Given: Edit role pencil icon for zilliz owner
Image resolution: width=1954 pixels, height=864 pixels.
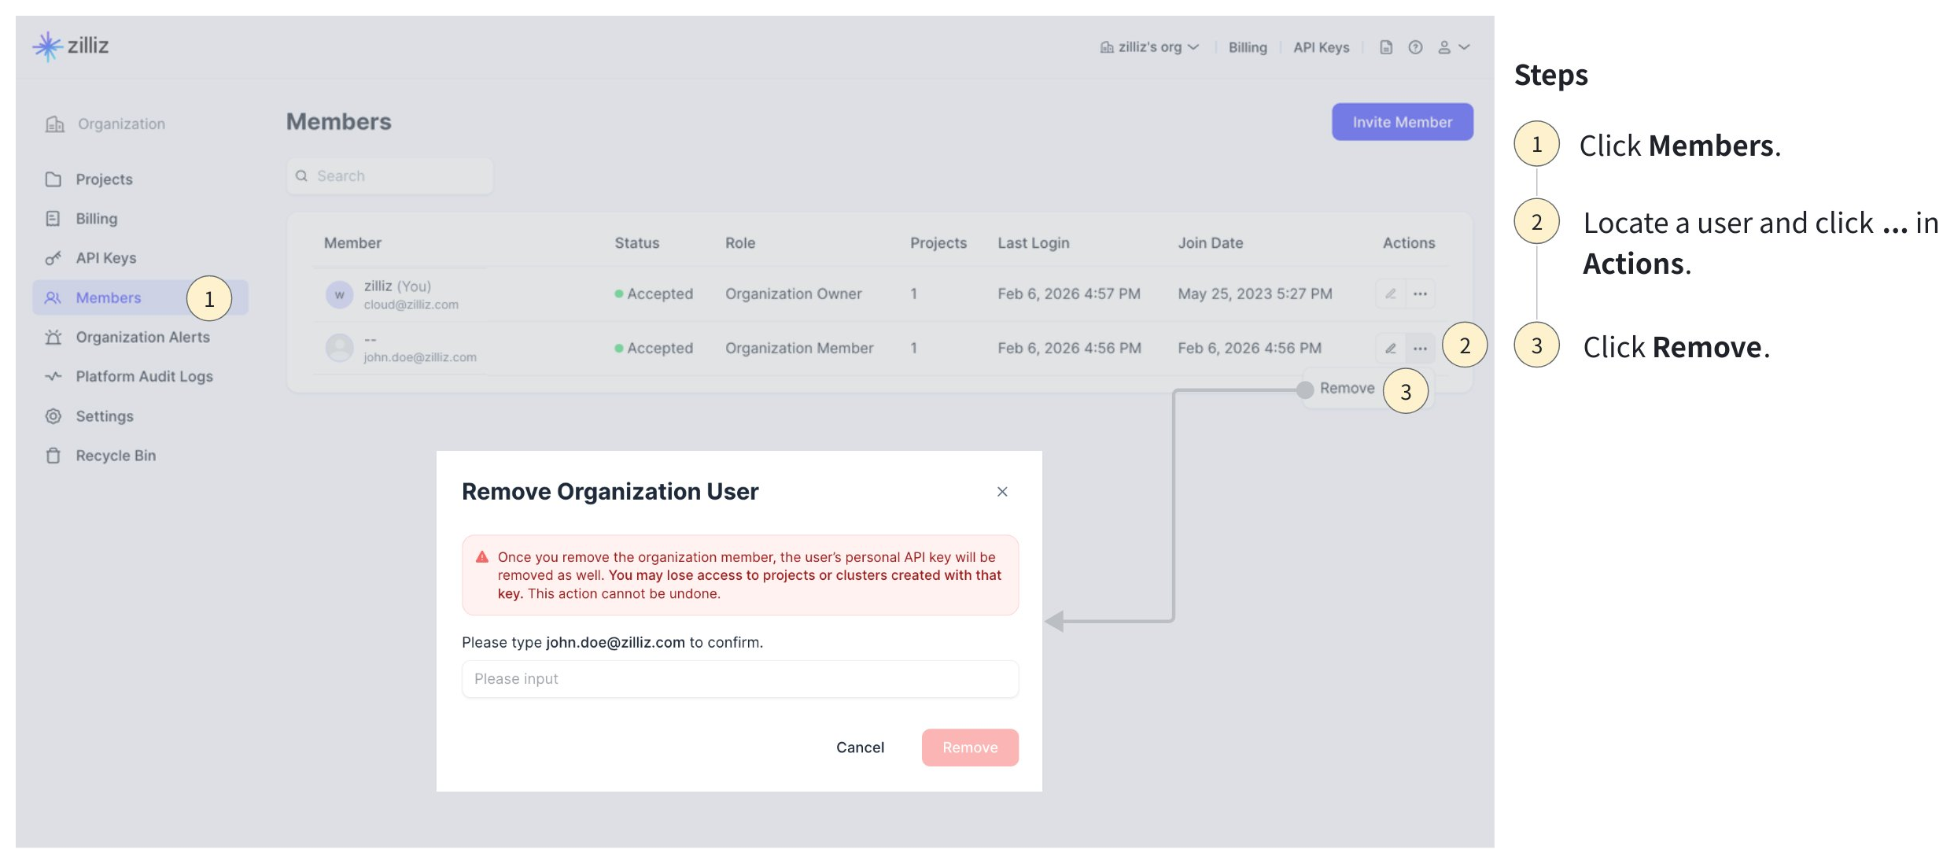Looking at the screenshot, I should click(1391, 294).
